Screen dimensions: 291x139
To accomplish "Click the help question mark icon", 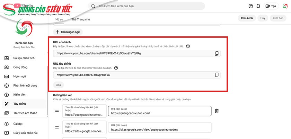I will [x=251, y=6].
